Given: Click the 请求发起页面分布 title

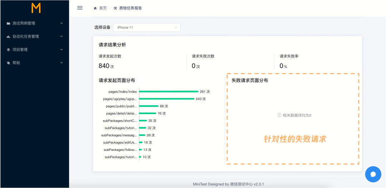Looking at the screenshot, I should (x=117, y=80).
